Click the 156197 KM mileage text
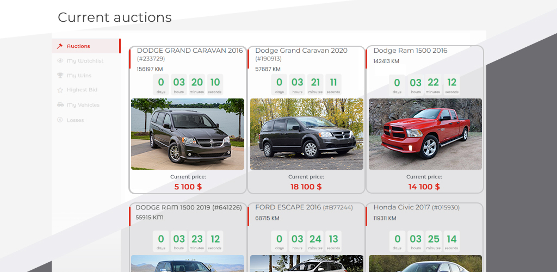This screenshot has height=272, width=557. pyautogui.click(x=150, y=69)
